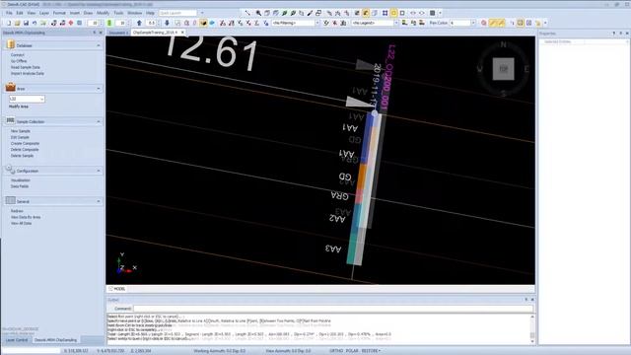Click the output log vertical scrollbar

[532, 328]
